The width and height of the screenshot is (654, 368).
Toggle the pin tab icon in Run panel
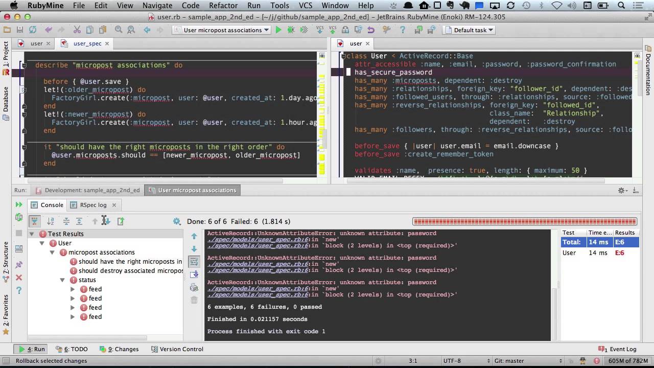click(x=19, y=265)
